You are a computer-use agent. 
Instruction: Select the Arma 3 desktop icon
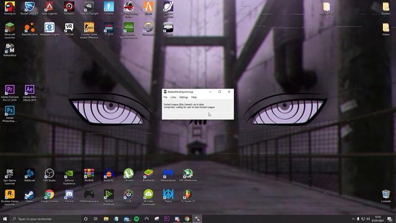click(x=168, y=29)
